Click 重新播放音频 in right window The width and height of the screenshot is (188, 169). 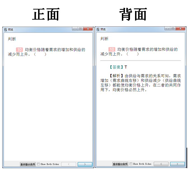[120, 164]
